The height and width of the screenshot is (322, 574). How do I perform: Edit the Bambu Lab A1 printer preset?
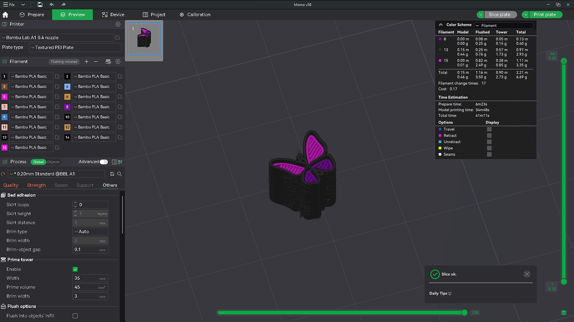[x=118, y=38]
